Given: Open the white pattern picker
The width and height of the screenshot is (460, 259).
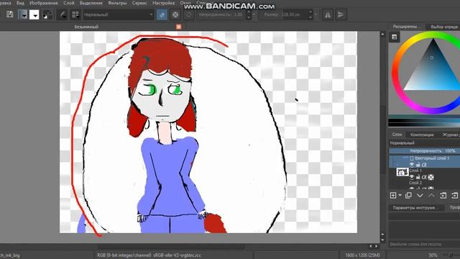Looking at the screenshot, I should [x=34, y=14].
